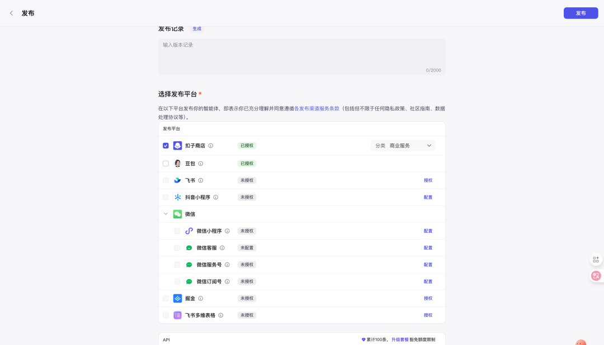The height and width of the screenshot is (345, 604).
Task: Open info tooltip next to 扣子商店
Action: tap(211, 146)
